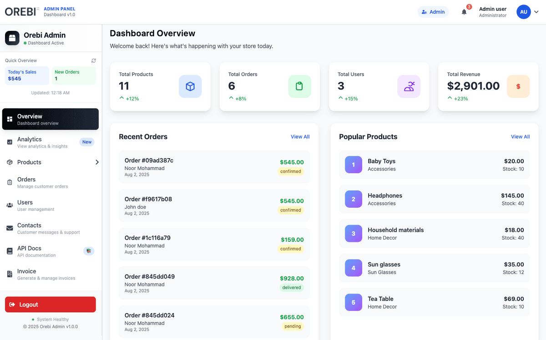Refresh the Quick Overview stats

(x=93, y=60)
